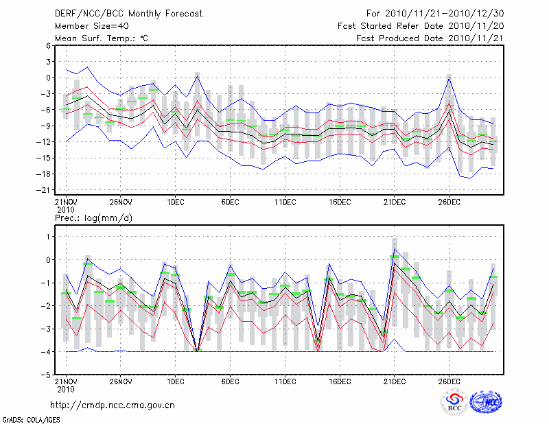Click 16DEC tick on precipitation chart axis
The image size is (549, 424).
pos(340,381)
